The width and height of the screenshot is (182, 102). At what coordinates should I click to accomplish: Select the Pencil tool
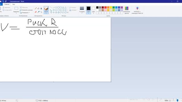pyautogui.click(x=36, y=8)
